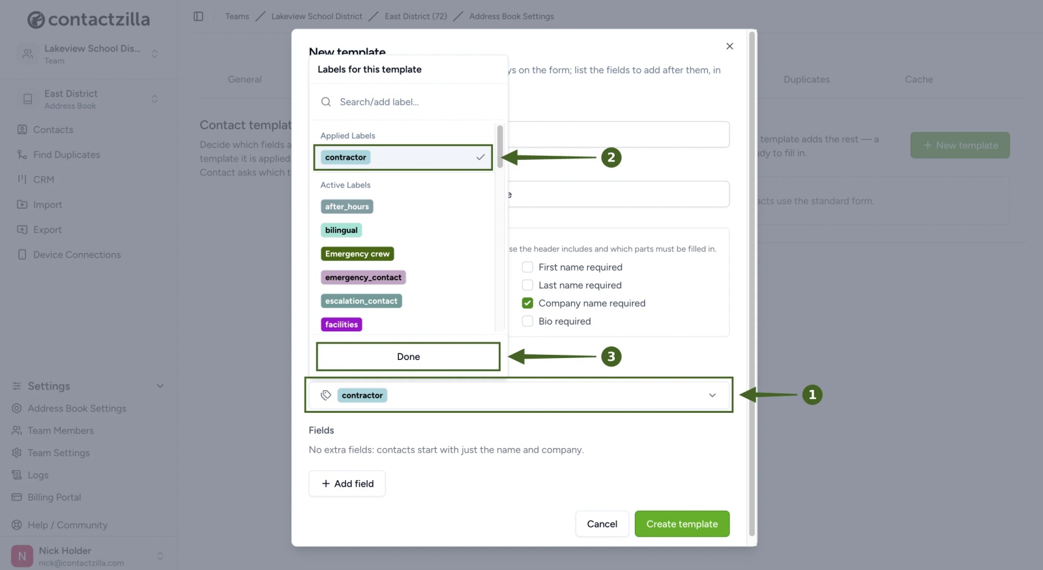
Task: Expand the labels dropdown chevron
Action: click(x=712, y=395)
